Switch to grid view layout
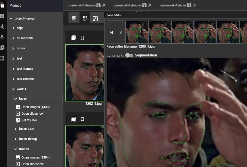247x167 pixels. (x=85, y=18)
